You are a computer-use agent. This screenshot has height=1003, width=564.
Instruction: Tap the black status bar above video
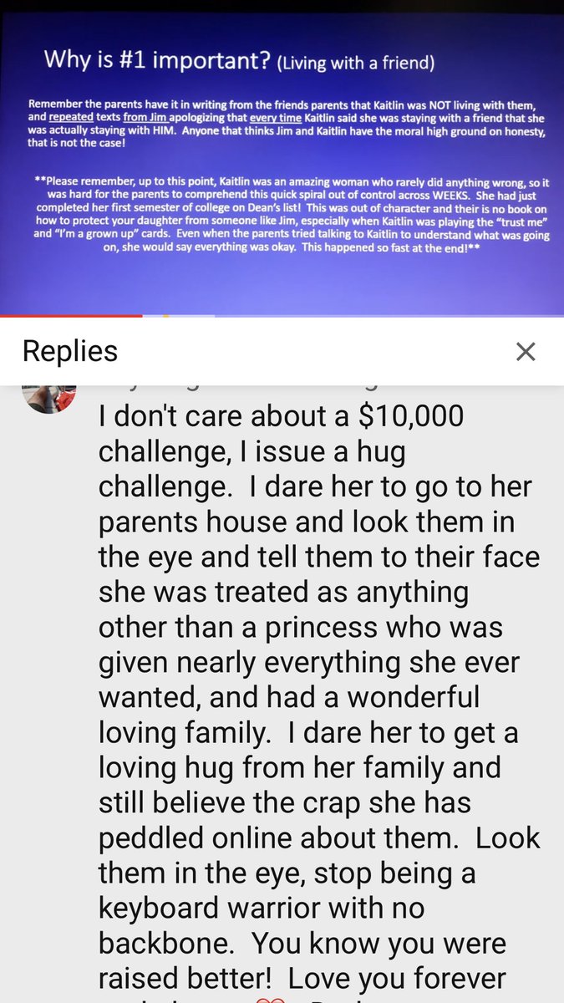click(282, 6)
